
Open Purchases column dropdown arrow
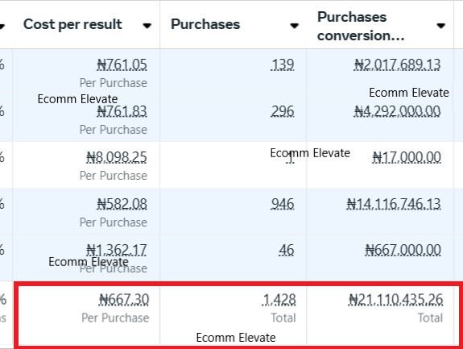pyautogui.click(x=294, y=26)
